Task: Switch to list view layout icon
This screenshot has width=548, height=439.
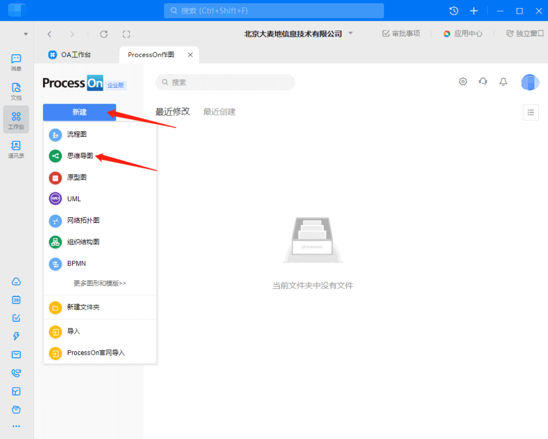Action: tap(531, 112)
